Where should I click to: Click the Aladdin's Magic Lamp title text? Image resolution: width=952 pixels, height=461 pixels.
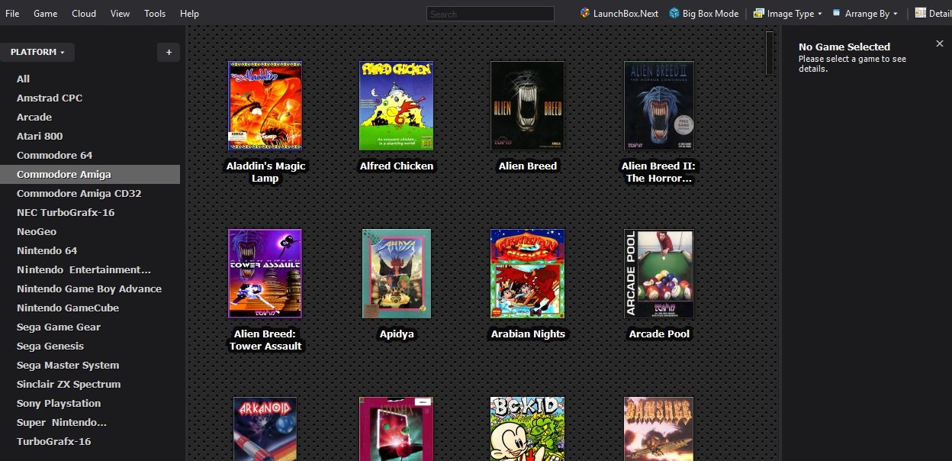265,172
